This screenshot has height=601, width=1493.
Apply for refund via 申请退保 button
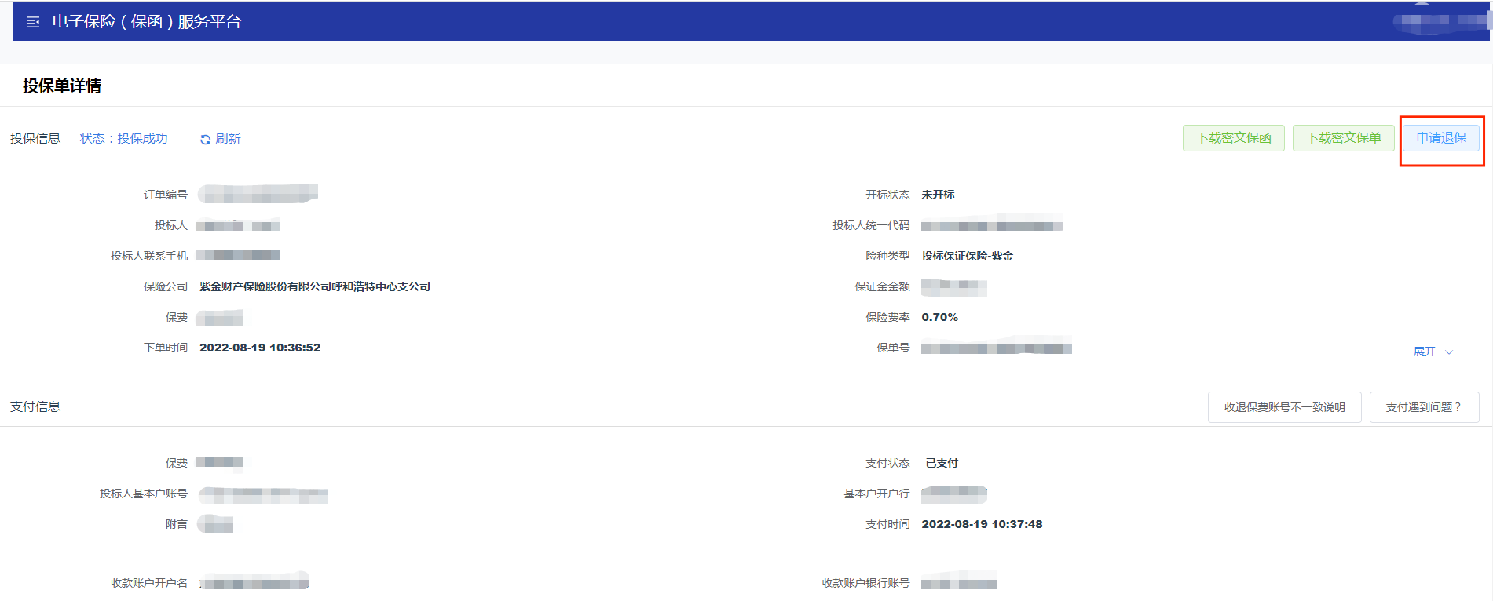pos(1441,138)
